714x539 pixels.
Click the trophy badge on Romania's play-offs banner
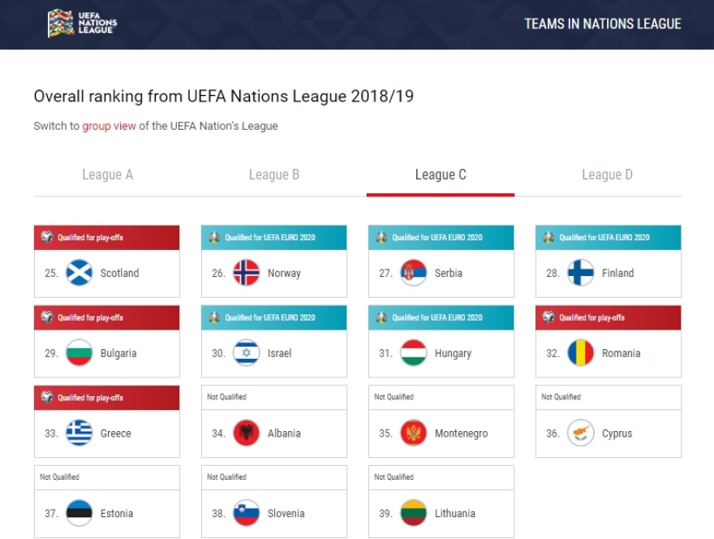547,317
